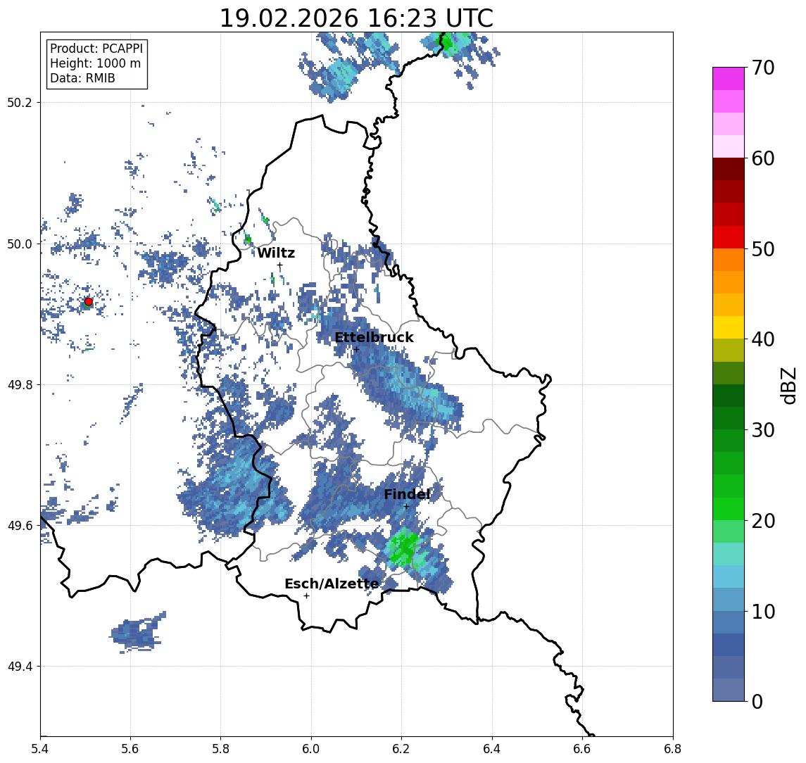Click the colorbar tick label 30
The width and height of the screenshot is (806, 763).
[763, 430]
